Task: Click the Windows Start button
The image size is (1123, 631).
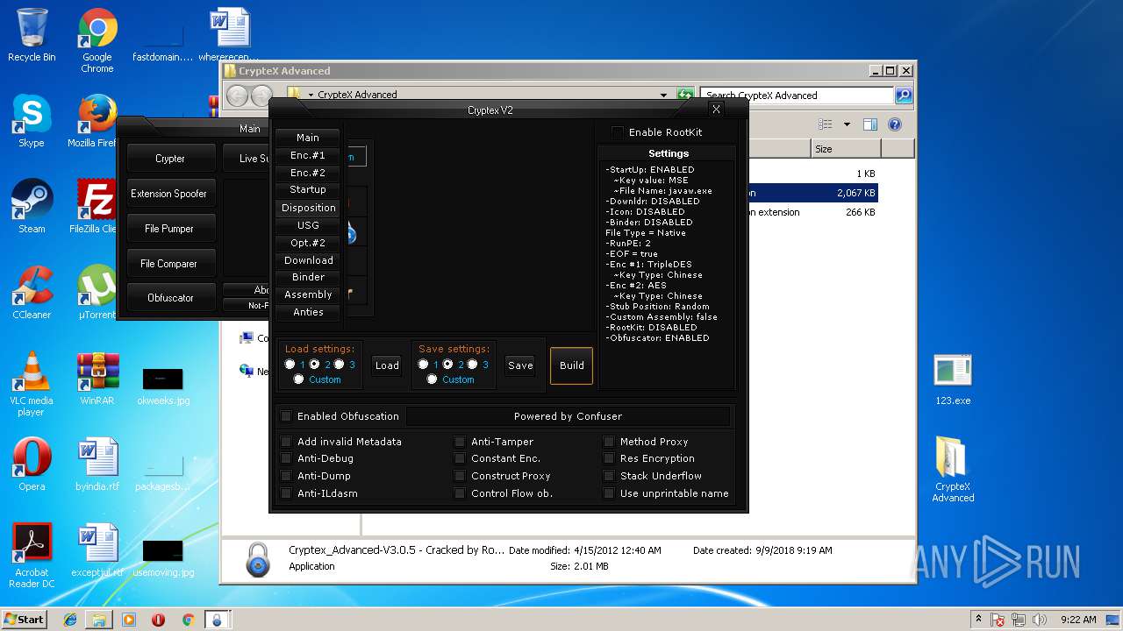Action: pyautogui.click(x=25, y=620)
